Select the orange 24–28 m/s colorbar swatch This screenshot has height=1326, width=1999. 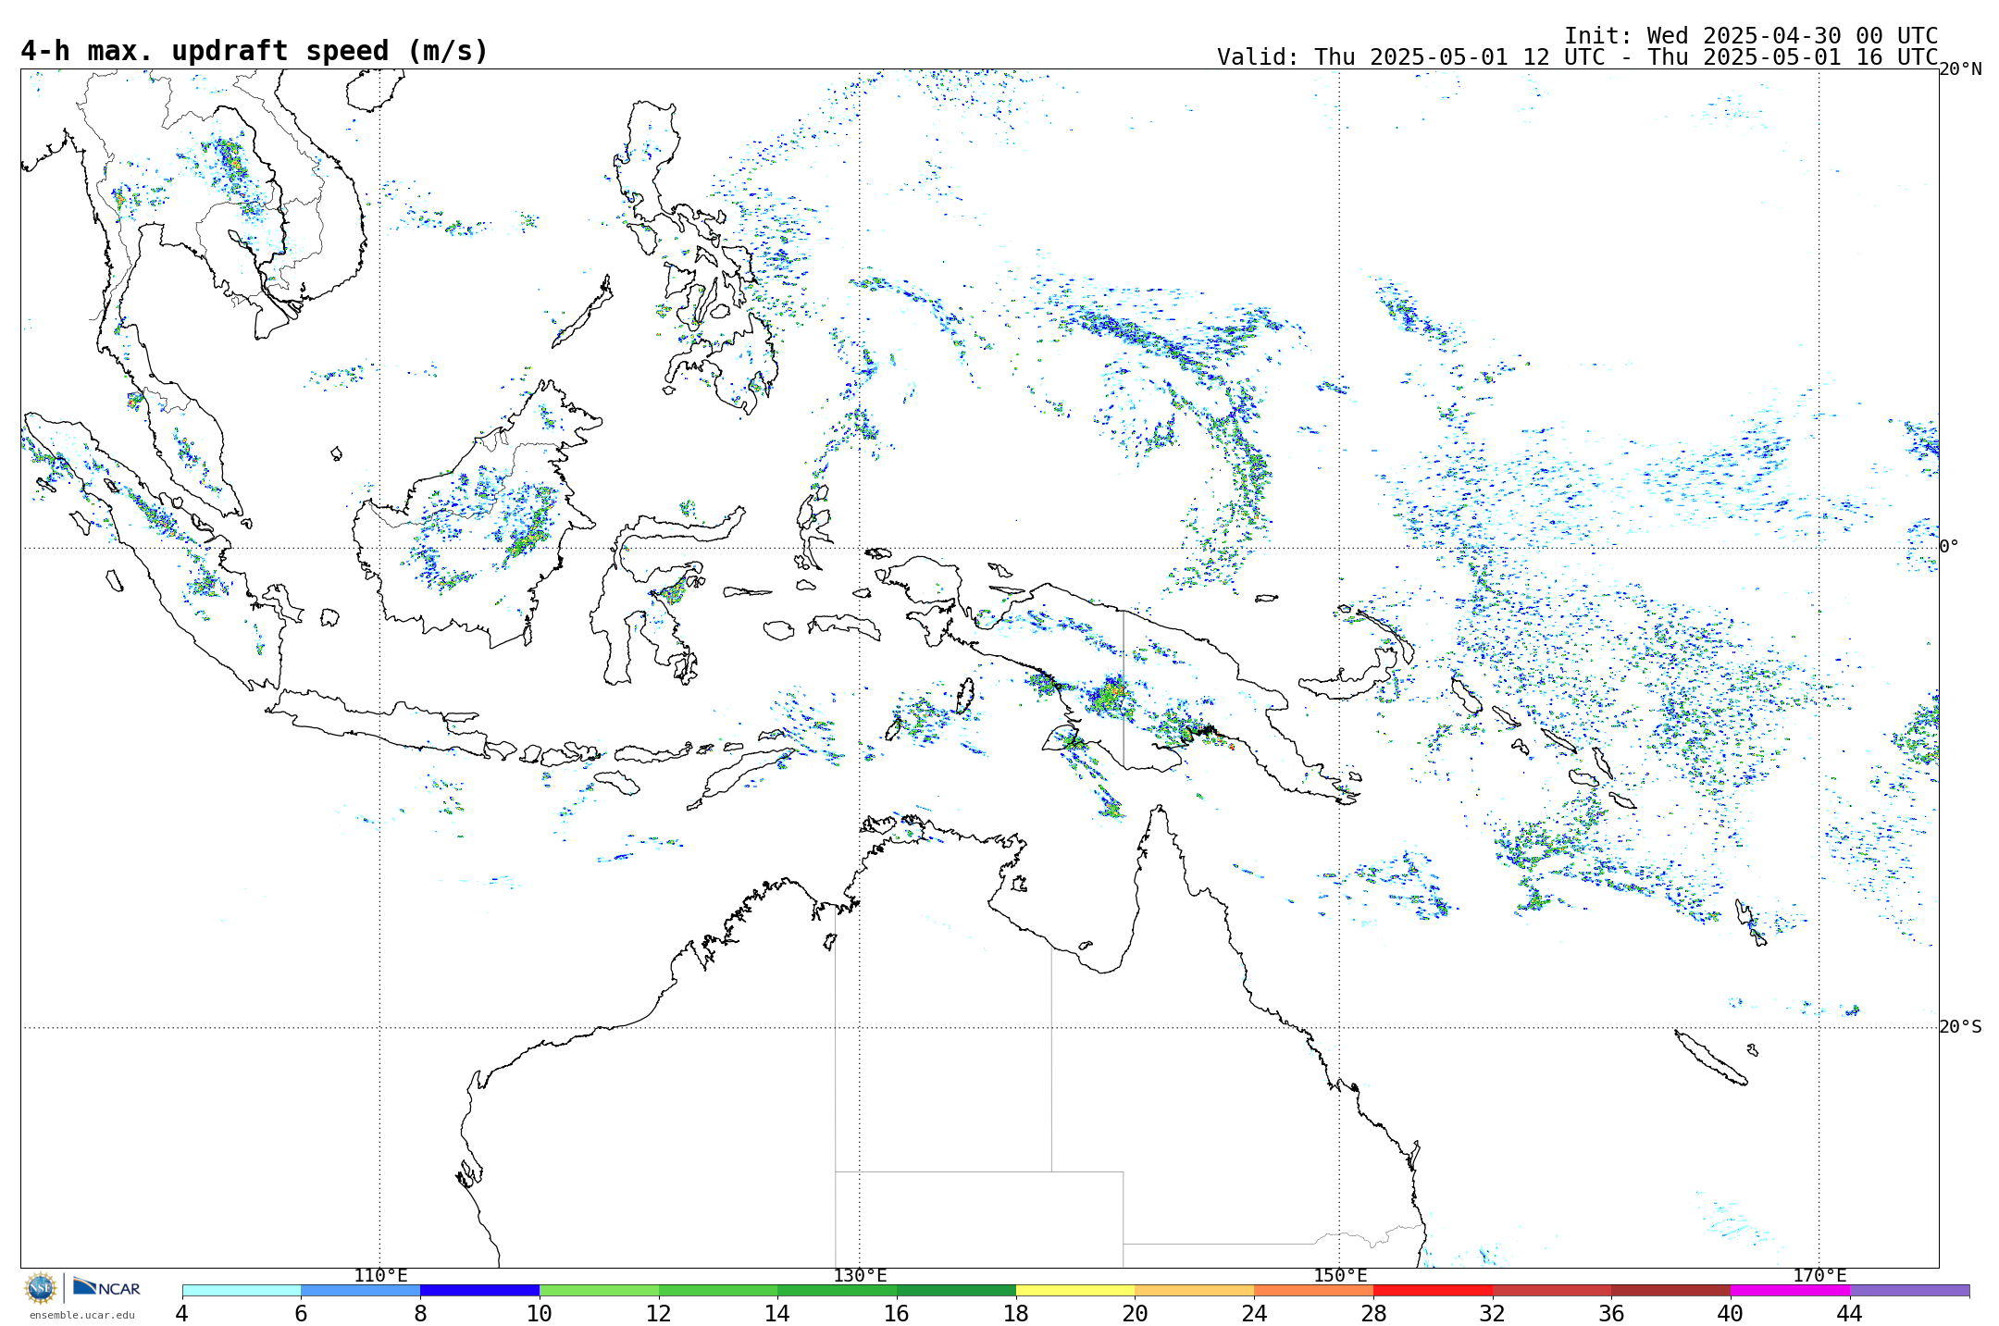tap(1314, 1290)
